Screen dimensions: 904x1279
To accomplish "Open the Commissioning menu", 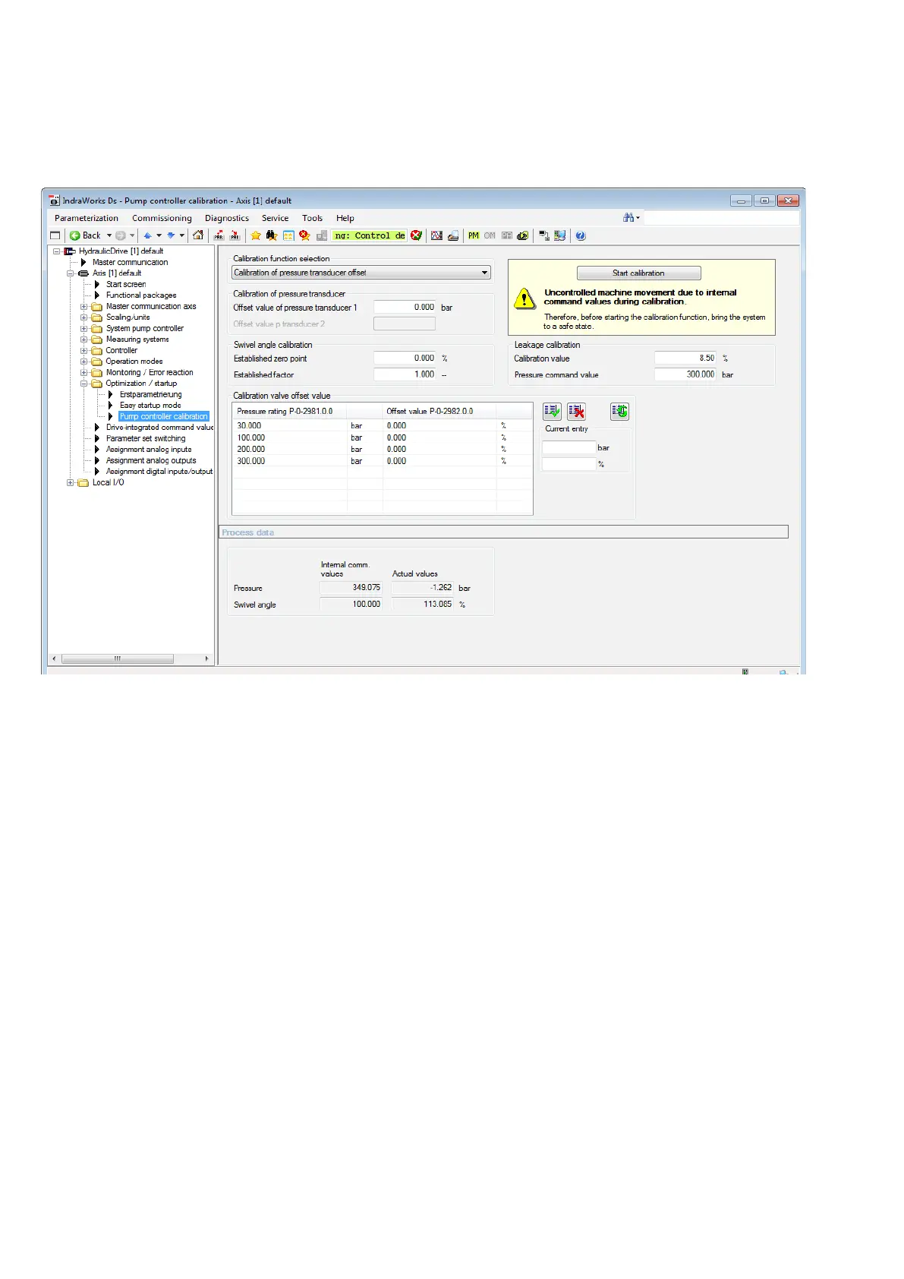I will coord(162,218).
